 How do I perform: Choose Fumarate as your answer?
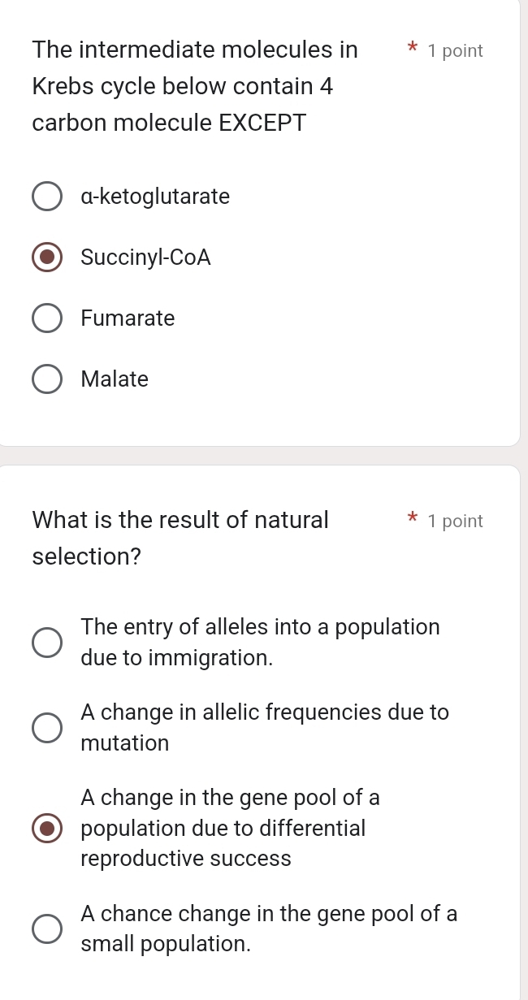pyautogui.click(x=46, y=318)
